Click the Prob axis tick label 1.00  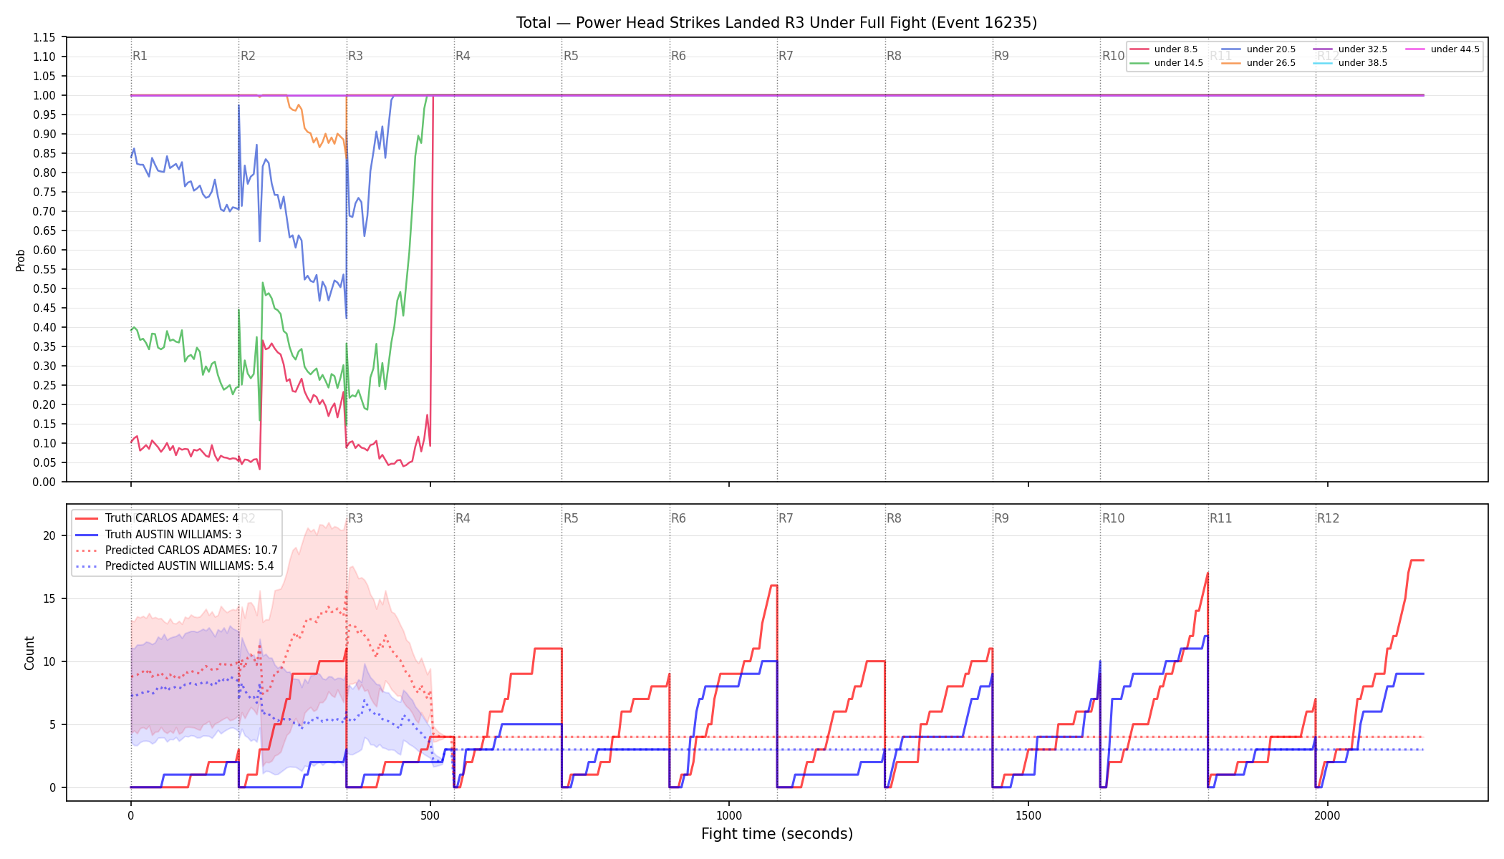coord(44,95)
